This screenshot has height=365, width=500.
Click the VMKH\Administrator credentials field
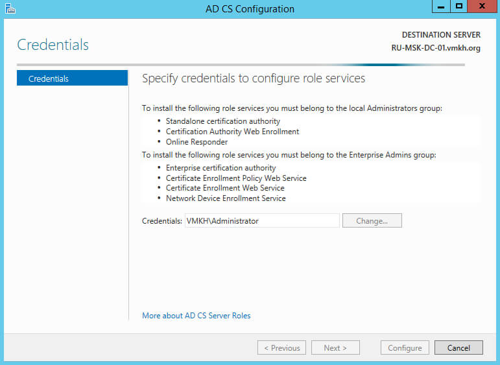click(x=262, y=220)
